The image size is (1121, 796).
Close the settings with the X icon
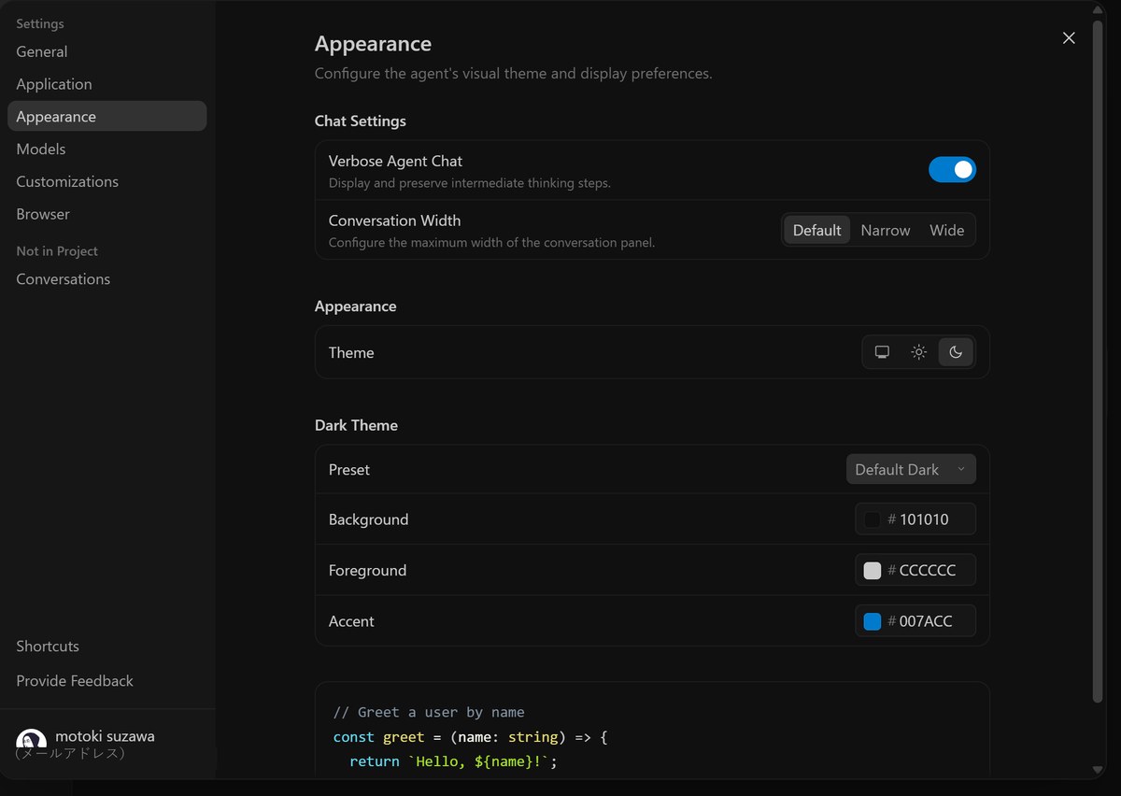pyautogui.click(x=1069, y=38)
